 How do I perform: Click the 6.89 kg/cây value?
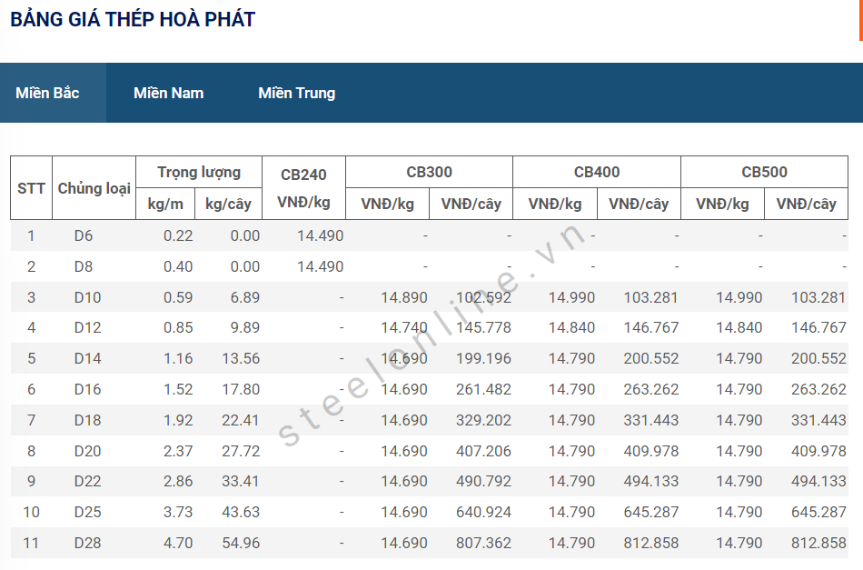tap(245, 297)
